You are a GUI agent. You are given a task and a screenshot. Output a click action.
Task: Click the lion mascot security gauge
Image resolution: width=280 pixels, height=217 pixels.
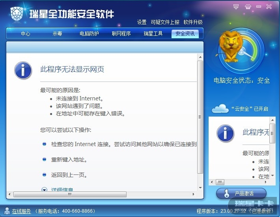[241, 51]
